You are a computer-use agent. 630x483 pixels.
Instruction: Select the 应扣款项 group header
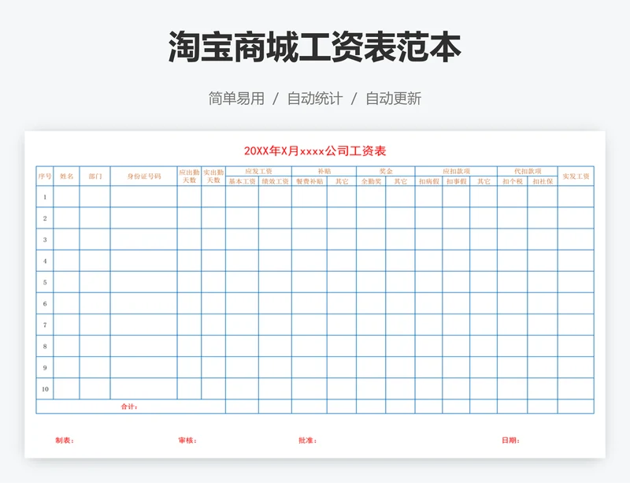pyautogui.click(x=456, y=171)
